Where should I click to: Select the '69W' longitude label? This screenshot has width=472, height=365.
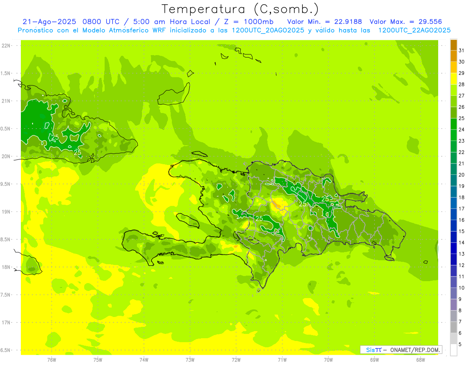coord(374,360)
